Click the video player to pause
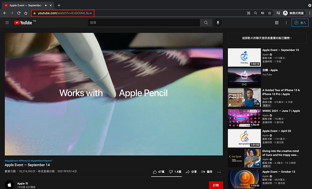The height and width of the screenshot is (189, 312). tap(114, 94)
